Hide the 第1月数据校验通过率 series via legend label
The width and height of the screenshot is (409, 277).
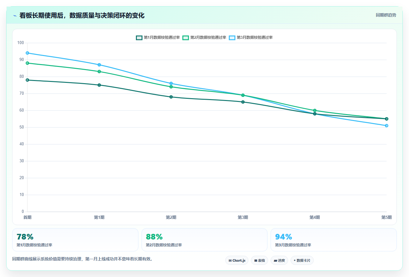click(x=162, y=38)
